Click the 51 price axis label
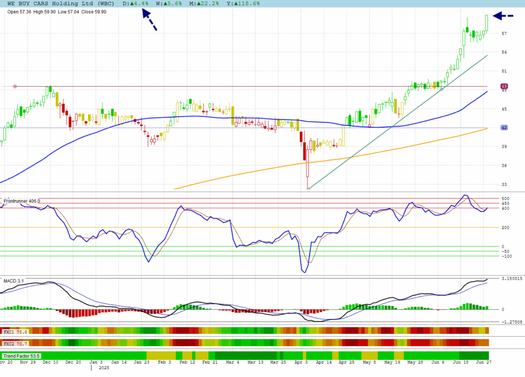 coord(504,71)
